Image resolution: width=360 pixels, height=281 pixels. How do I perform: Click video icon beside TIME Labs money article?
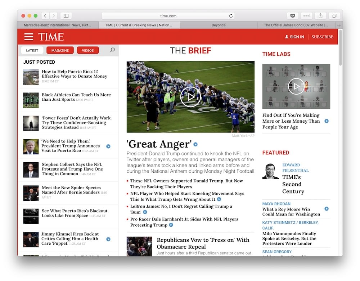(327, 121)
